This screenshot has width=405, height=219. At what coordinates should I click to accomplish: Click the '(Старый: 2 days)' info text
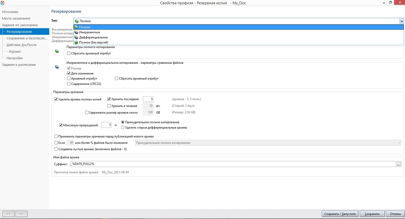point(183,106)
